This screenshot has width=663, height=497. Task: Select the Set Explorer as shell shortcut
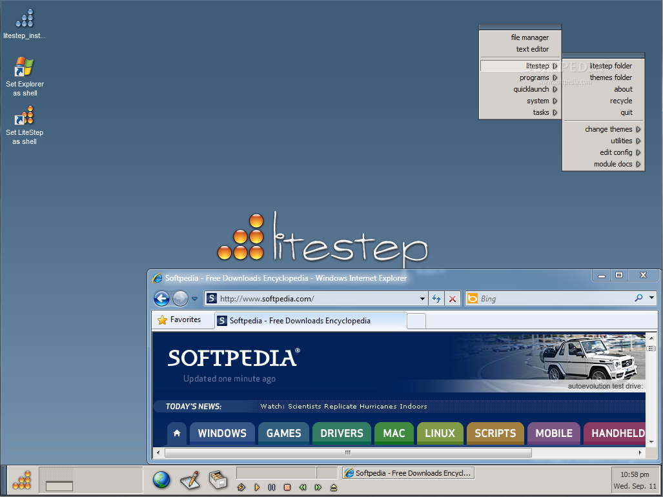coord(25,77)
